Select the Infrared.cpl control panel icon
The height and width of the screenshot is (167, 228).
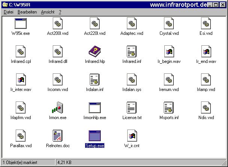[21, 51]
